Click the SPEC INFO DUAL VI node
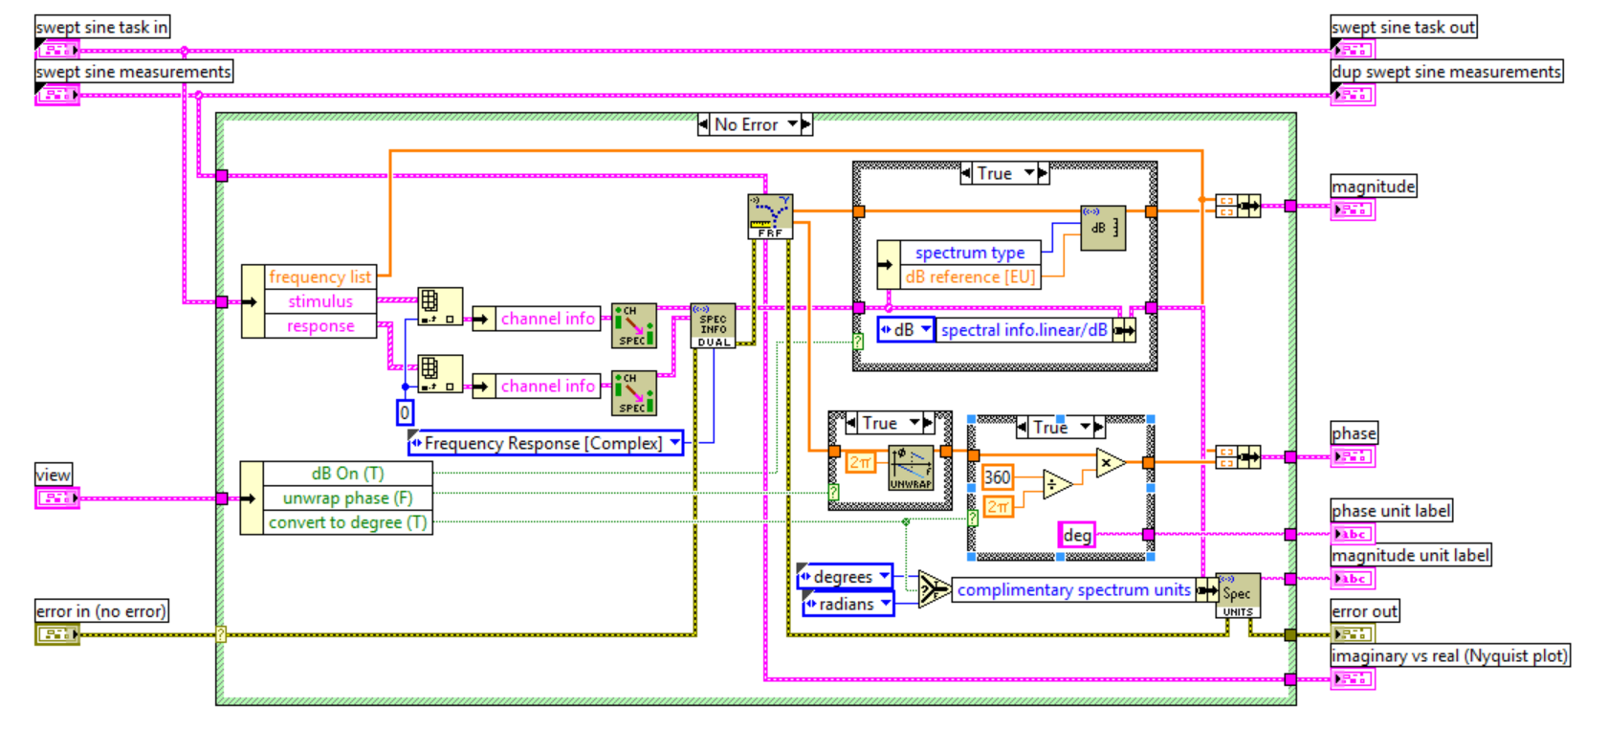The height and width of the screenshot is (730, 1608). [713, 326]
